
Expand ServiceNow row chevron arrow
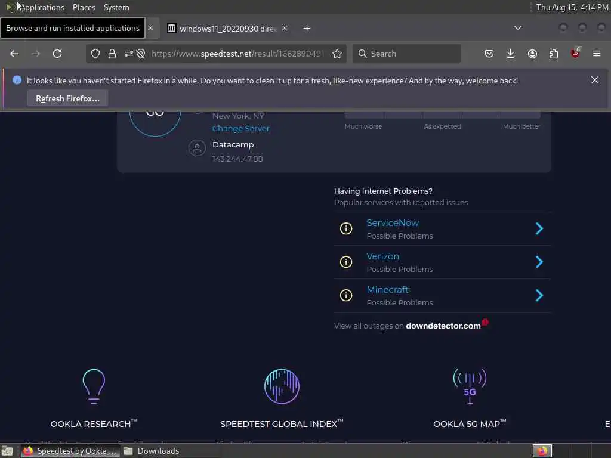(539, 228)
